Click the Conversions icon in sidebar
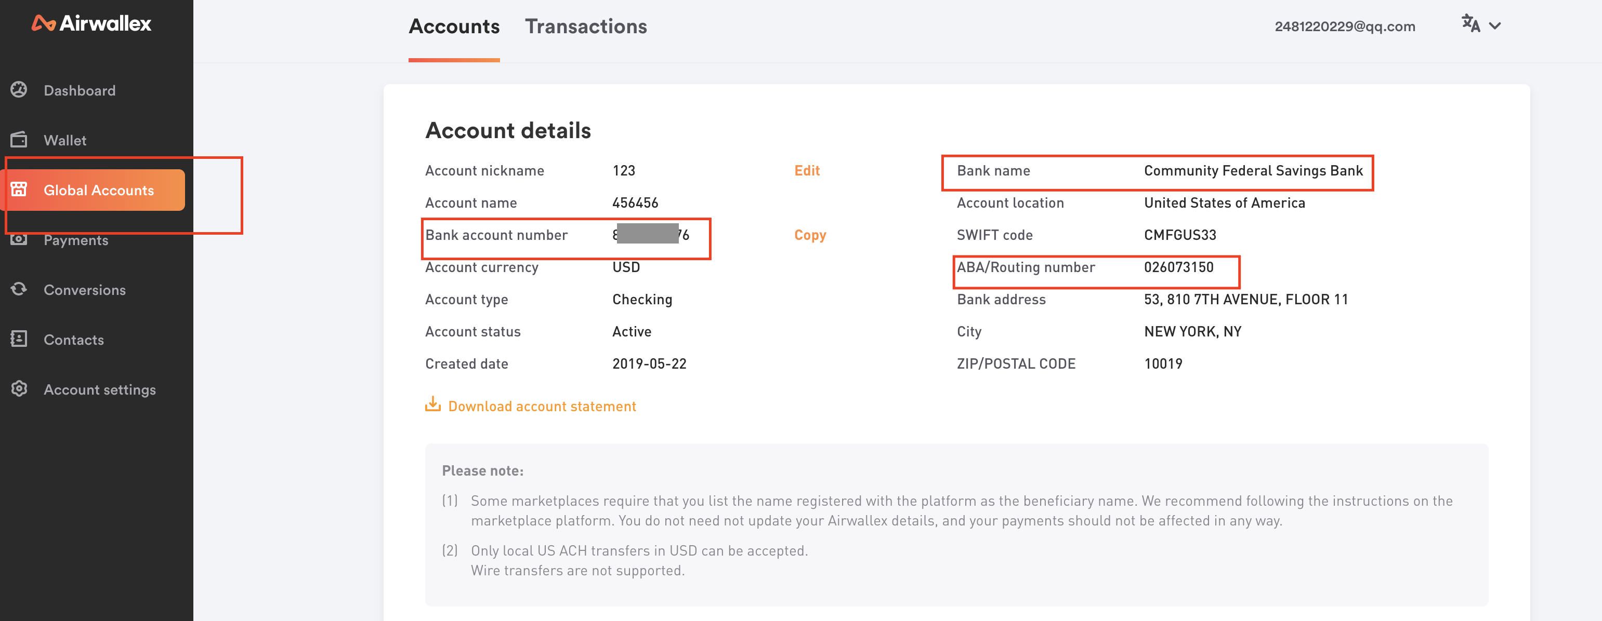Viewport: 1602px width, 621px height. point(20,289)
